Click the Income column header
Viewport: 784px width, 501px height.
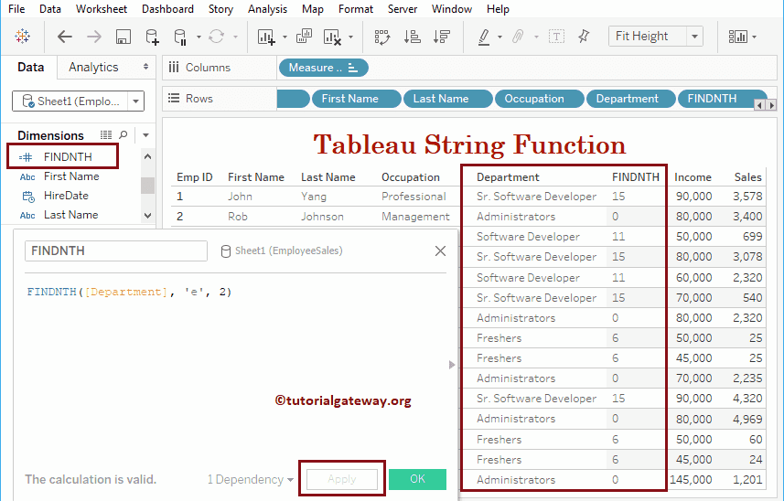click(x=693, y=177)
